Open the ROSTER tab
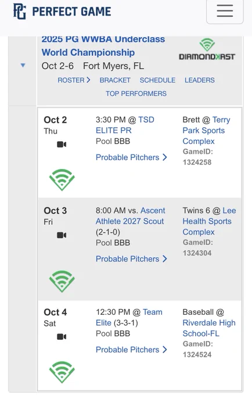The image size is (252, 395). pyautogui.click(x=74, y=80)
